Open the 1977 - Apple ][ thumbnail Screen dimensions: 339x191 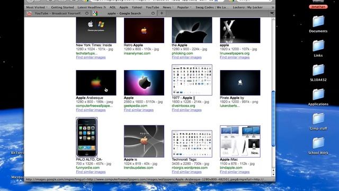coord(192,80)
